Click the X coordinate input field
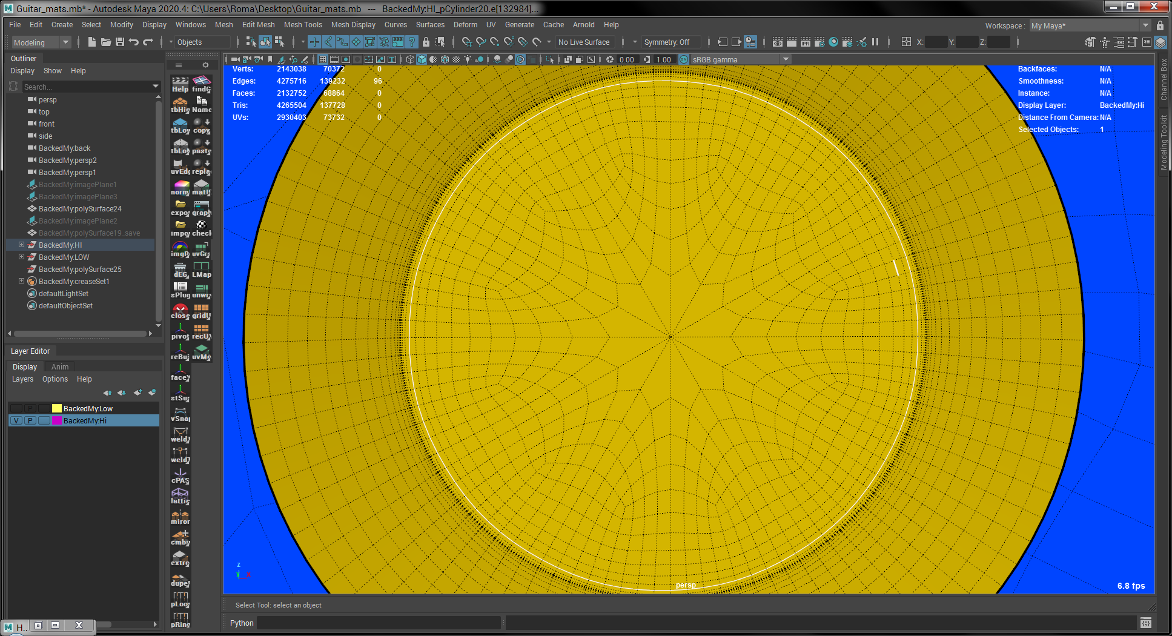The image size is (1172, 636). pos(936,42)
